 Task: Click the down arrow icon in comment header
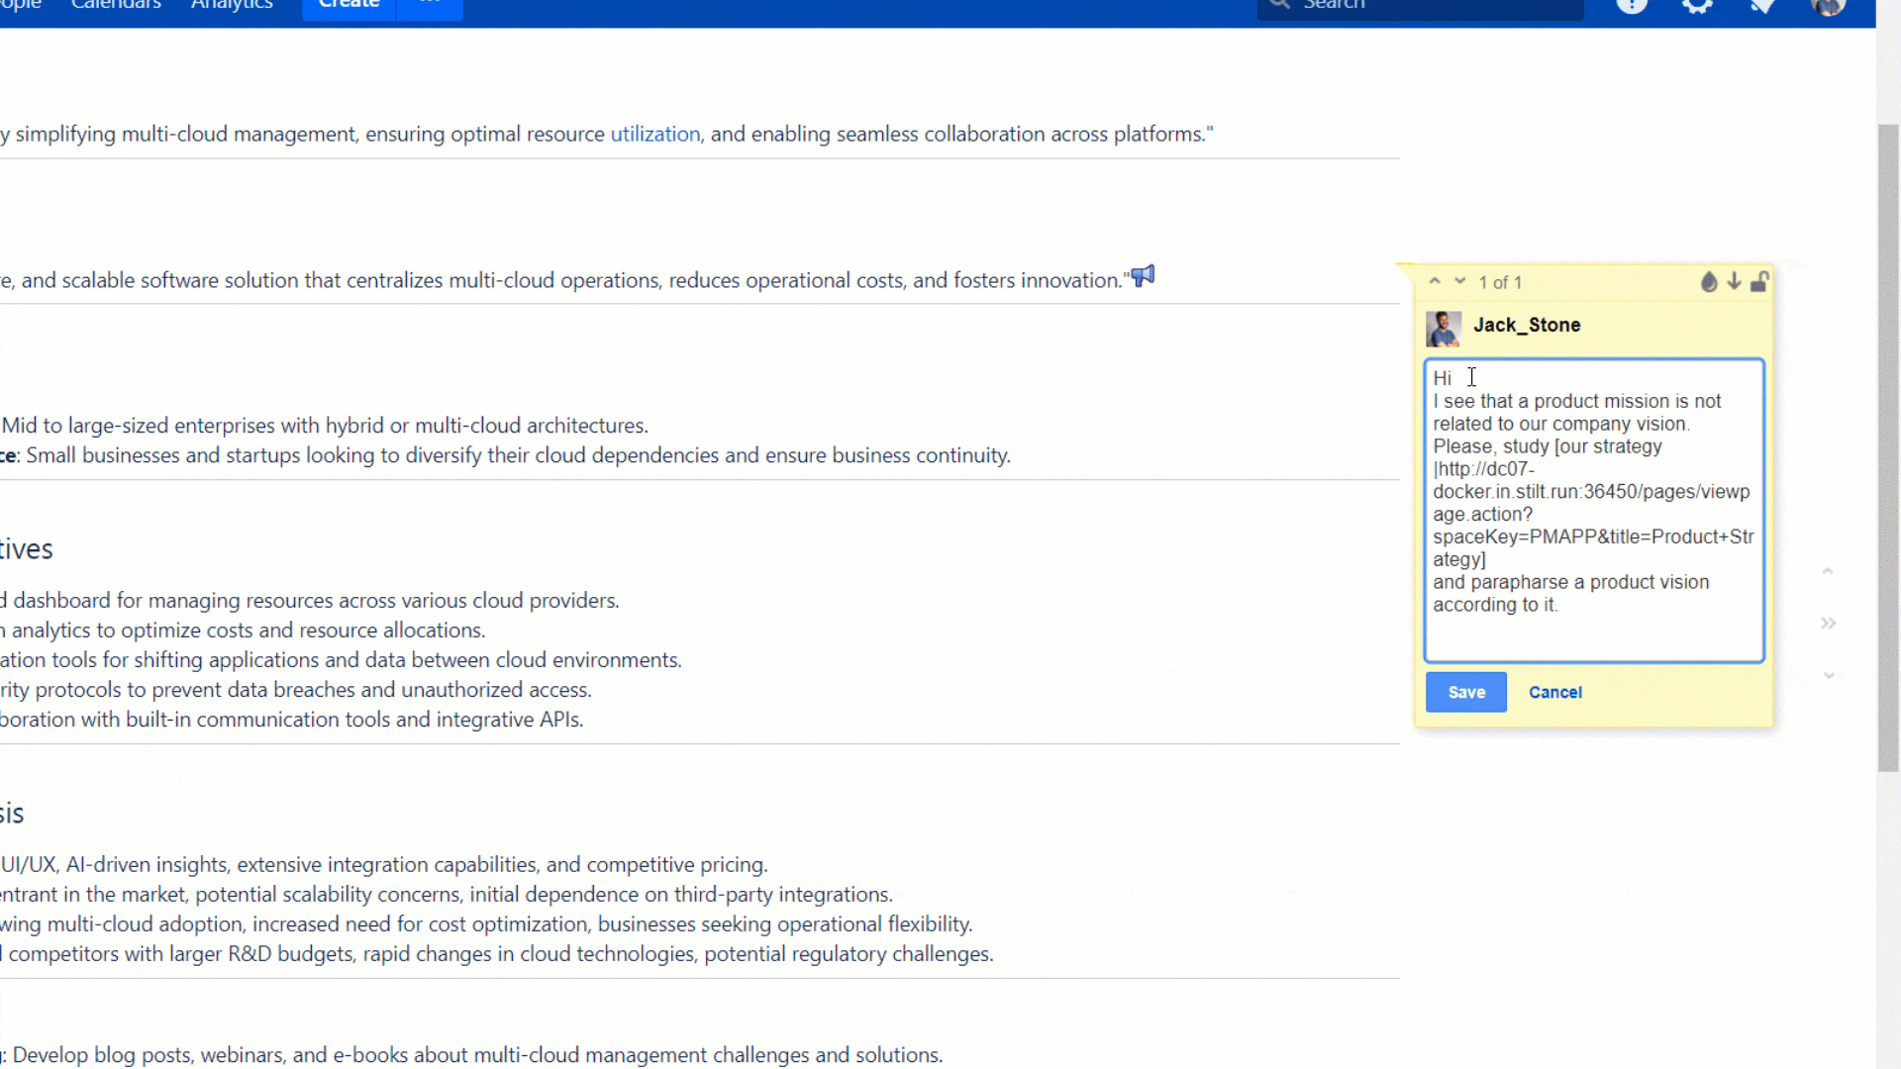1734,282
